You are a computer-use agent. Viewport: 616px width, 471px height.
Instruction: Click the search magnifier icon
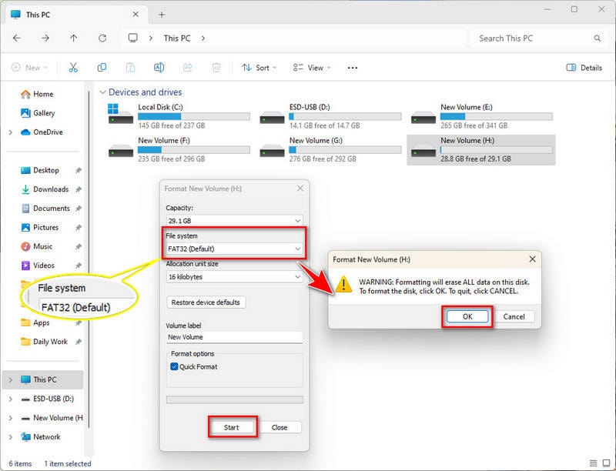coord(598,38)
